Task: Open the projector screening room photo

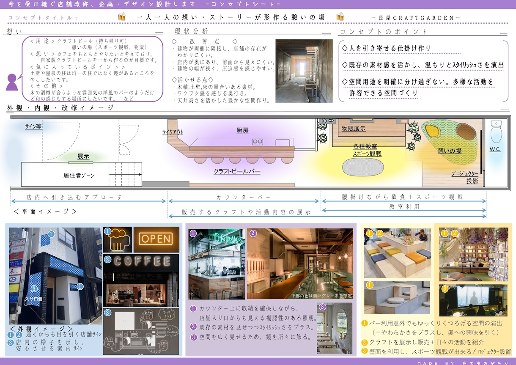Action: (x=473, y=300)
